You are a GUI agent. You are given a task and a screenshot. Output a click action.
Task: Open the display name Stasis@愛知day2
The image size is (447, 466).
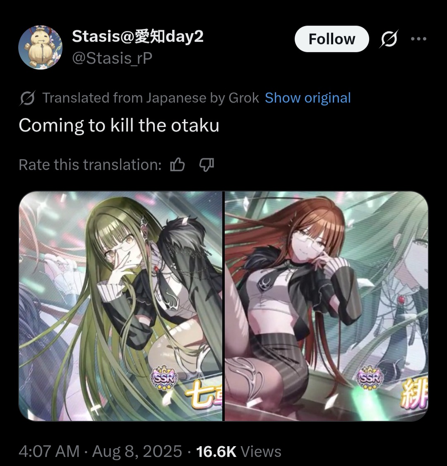pyautogui.click(x=138, y=36)
